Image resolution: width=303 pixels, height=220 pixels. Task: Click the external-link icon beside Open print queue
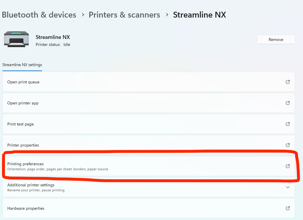(287, 82)
